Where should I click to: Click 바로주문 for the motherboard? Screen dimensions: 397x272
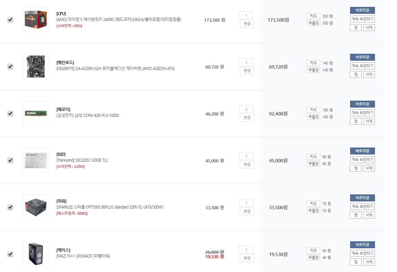(x=362, y=57)
